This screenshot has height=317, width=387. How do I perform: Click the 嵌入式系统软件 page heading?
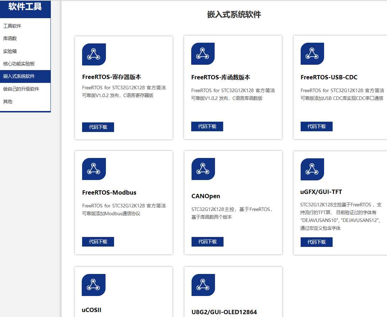pyautogui.click(x=234, y=15)
